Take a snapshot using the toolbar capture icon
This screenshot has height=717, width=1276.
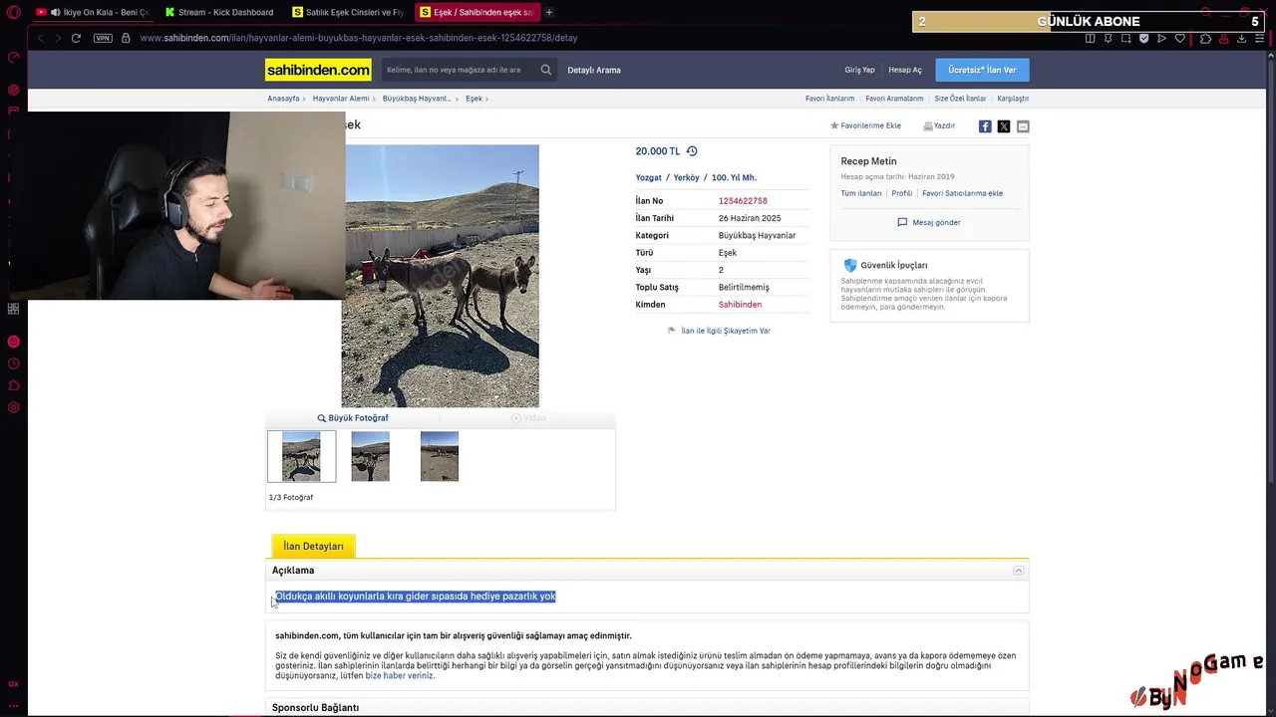point(1125,38)
